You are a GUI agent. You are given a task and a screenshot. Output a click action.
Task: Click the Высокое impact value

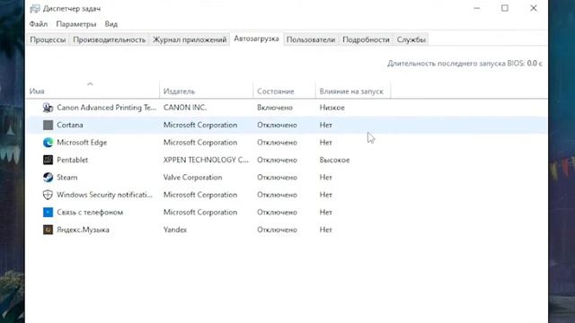[334, 160]
